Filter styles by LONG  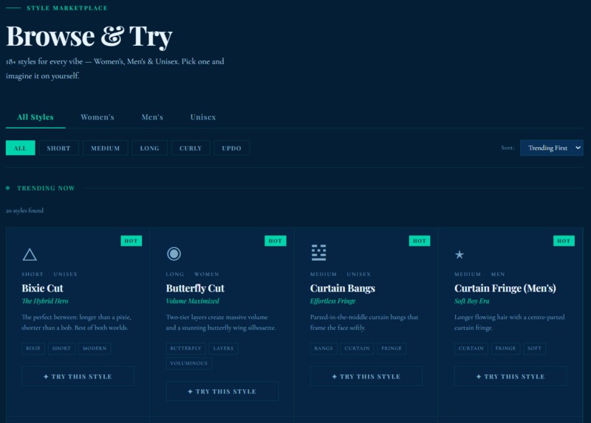(x=150, y=148)
